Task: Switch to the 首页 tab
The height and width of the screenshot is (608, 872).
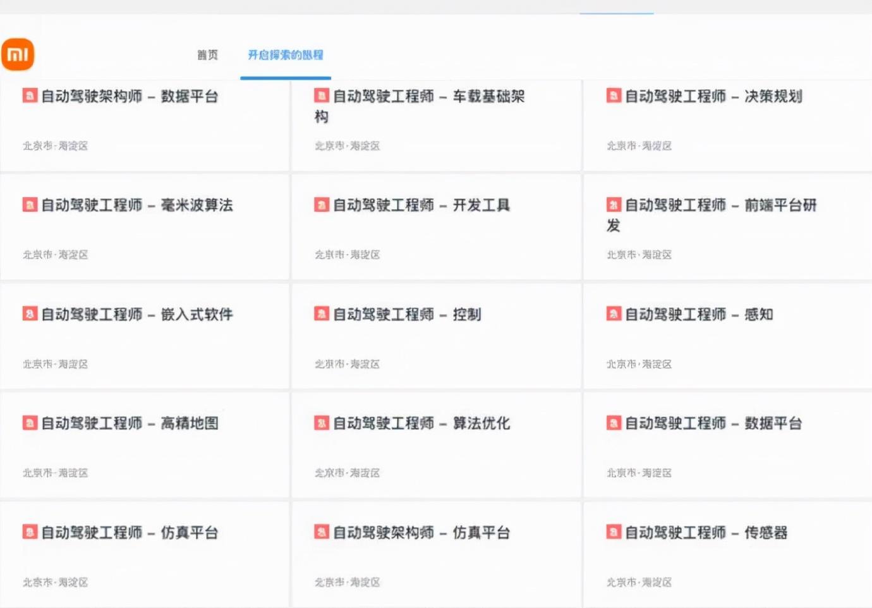Action: [209, 56]
